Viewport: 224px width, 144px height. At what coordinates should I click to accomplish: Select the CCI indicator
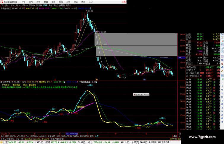[28, 136]
